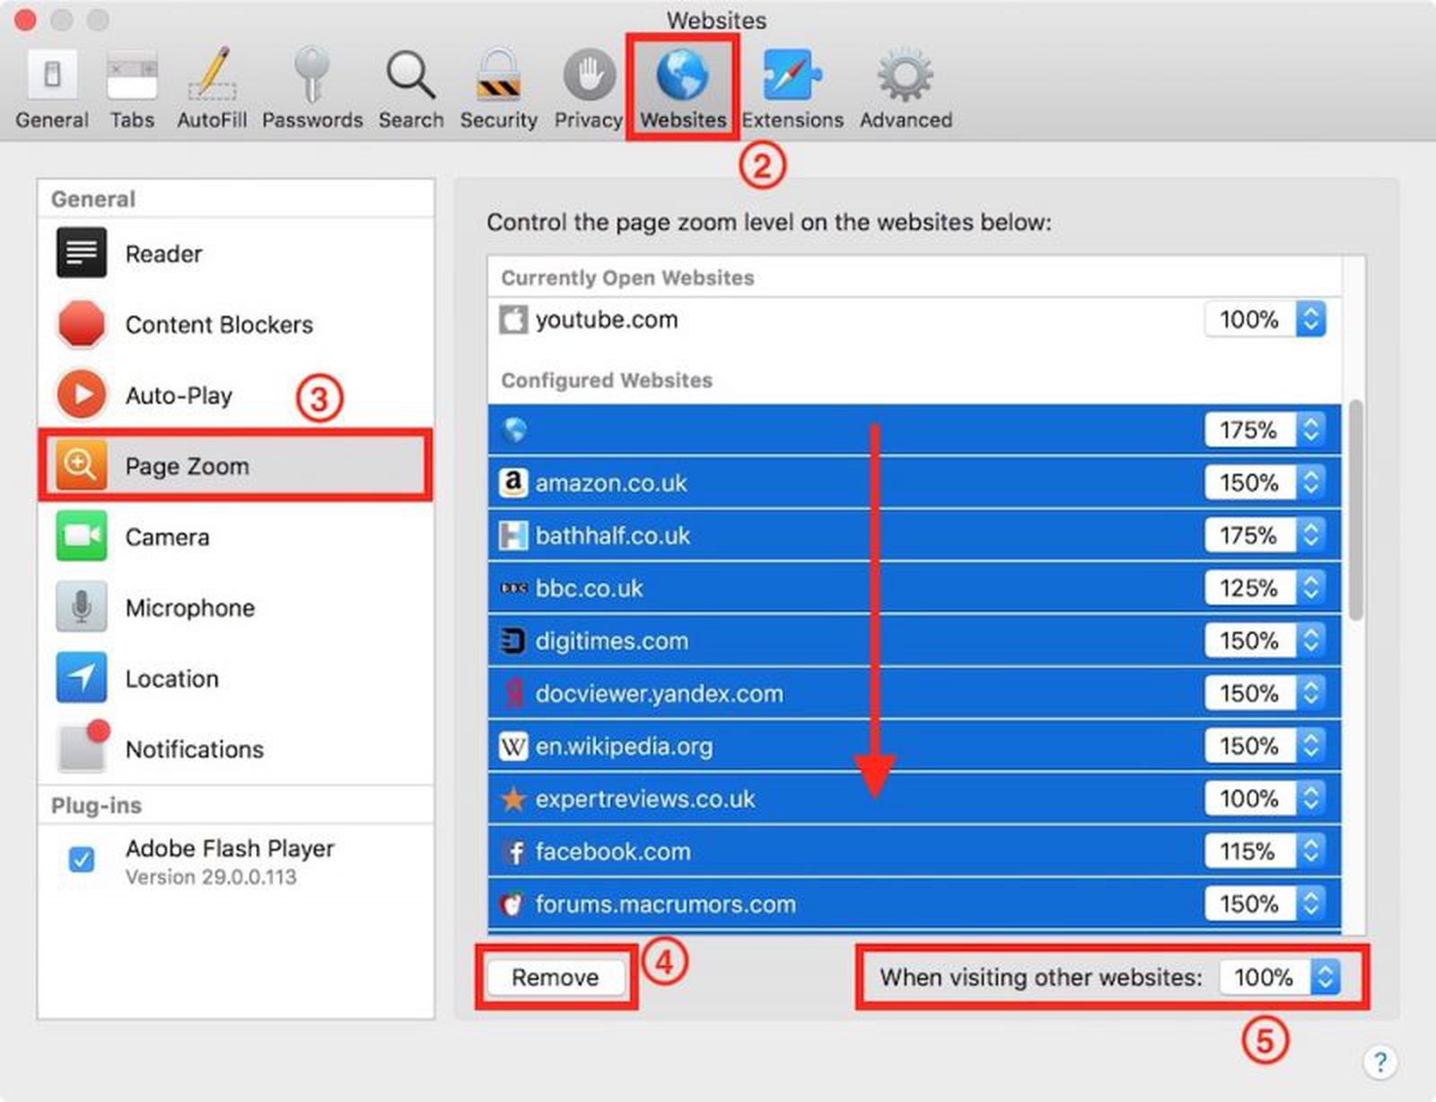The height and width of the screenshot is (1102, 1436).
Task: Select Page Zoom in the sidebar
Action: click(187, 466)
